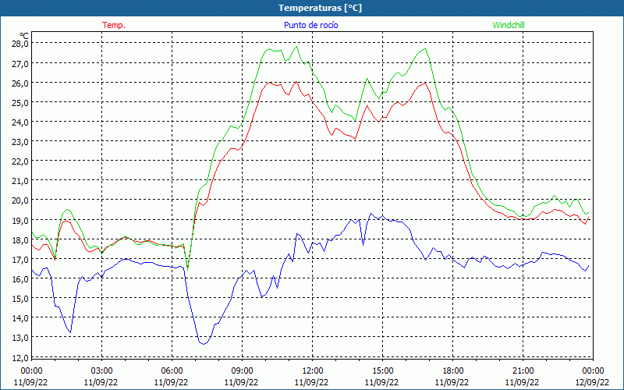This screenshot has height=390, width=624.
Task: Click the 09:00 time axis label
Action: click(x=242, y=371)
